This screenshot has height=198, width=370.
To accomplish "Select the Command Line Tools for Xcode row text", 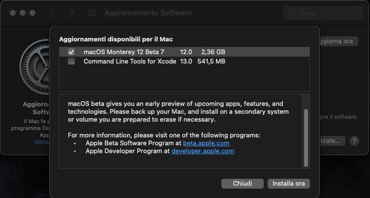I will point(130,62).
